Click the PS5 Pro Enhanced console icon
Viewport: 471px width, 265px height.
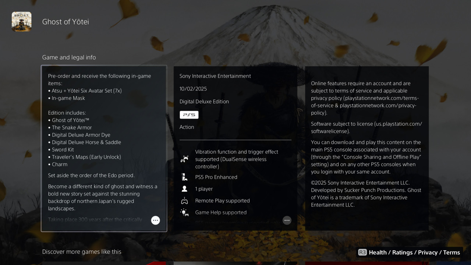click(184, 177)
